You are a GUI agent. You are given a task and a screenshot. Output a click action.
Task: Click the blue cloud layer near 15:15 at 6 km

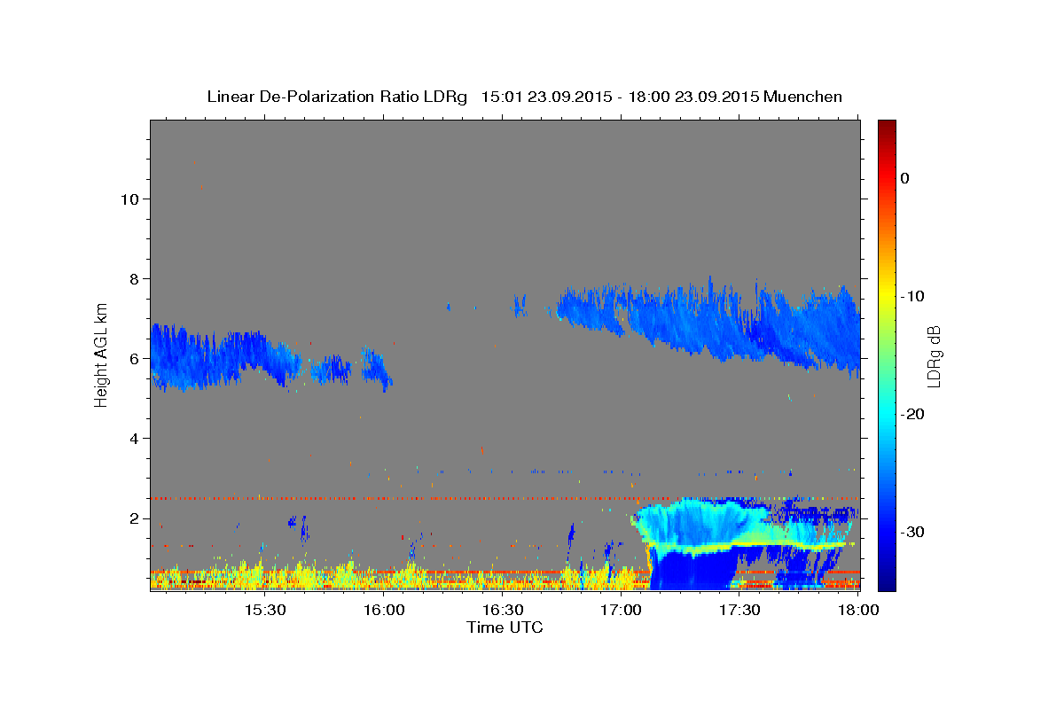[x=206, y=359]
